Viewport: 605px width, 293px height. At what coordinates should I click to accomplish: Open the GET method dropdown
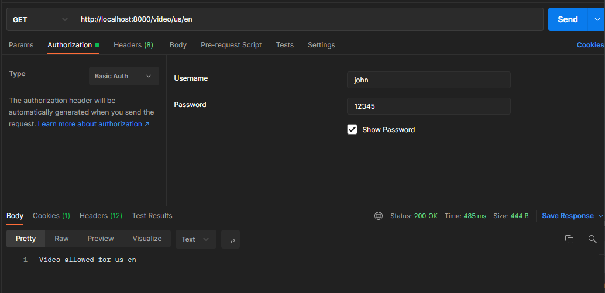point(40,19)
